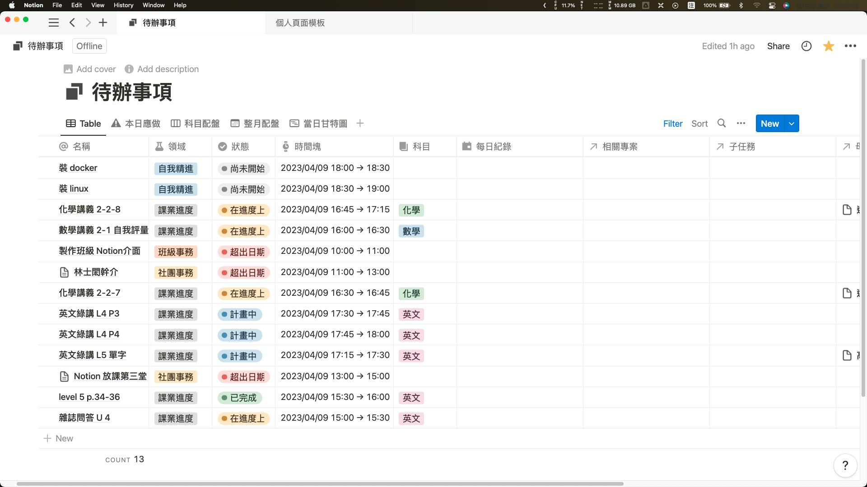Viewport: 867px width, 487px height.
Task: Switch to the 本日應做 view tab
Action: 136,124
